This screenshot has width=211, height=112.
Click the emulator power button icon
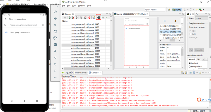click(55, 12)
